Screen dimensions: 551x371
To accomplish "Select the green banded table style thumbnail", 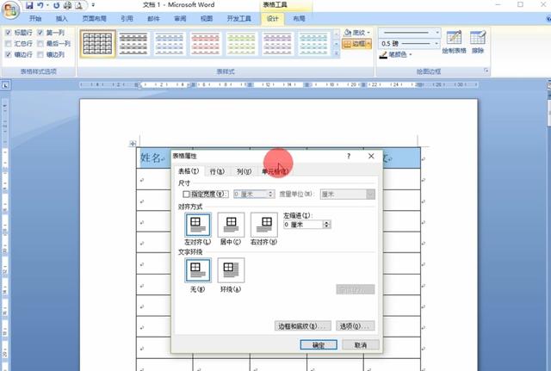I will [x=241, y=44].
